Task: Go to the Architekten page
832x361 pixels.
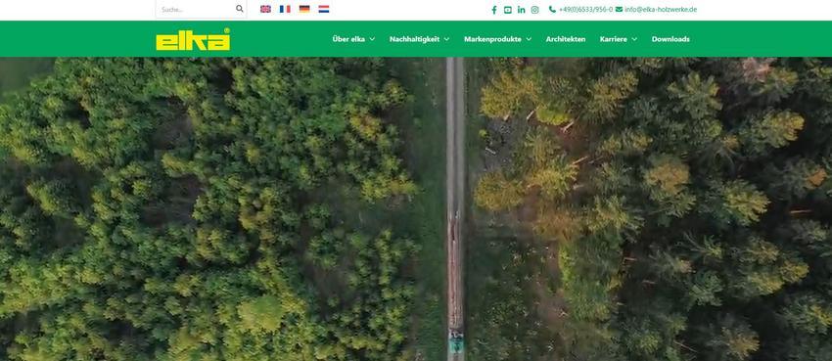Action: 566,39
